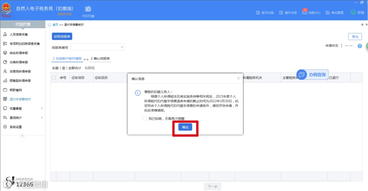Screen dimensions: 368x191
Task: Check 我已知晓，无需再次提醒 checkbox
Action: click(144, 118)
